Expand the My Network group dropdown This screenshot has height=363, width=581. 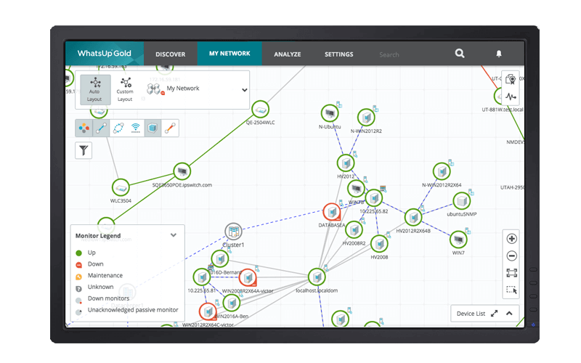click(244, 90)
